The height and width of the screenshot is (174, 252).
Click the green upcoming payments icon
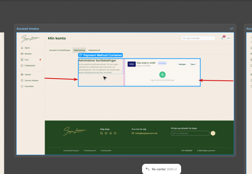[x=162, y=75]
